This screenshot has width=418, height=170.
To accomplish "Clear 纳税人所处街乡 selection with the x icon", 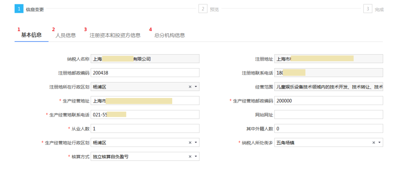I will (374, 143).
